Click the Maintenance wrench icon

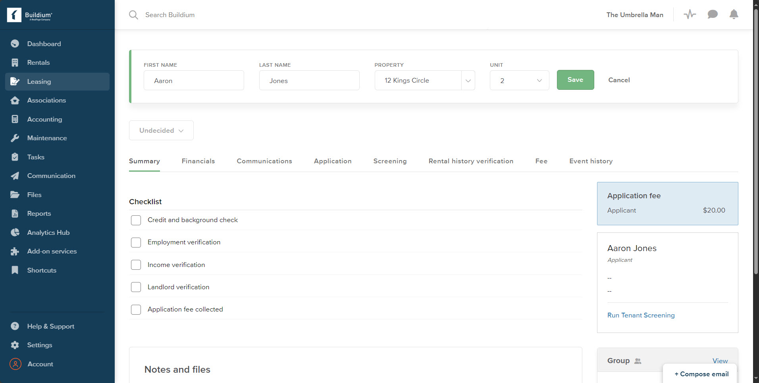pos(15,138)
